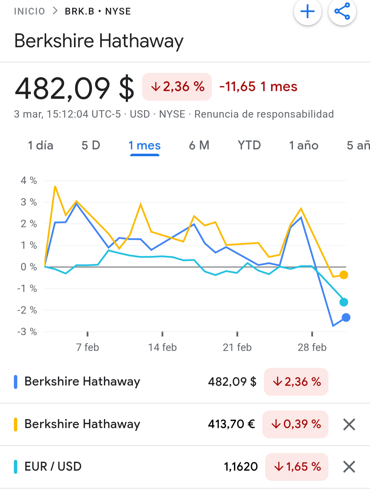Show the YTD chart range
The height and width of the screenshot is (495, 370).
(249, 145)
